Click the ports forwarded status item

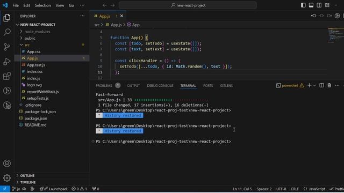(x=96, y=189)
